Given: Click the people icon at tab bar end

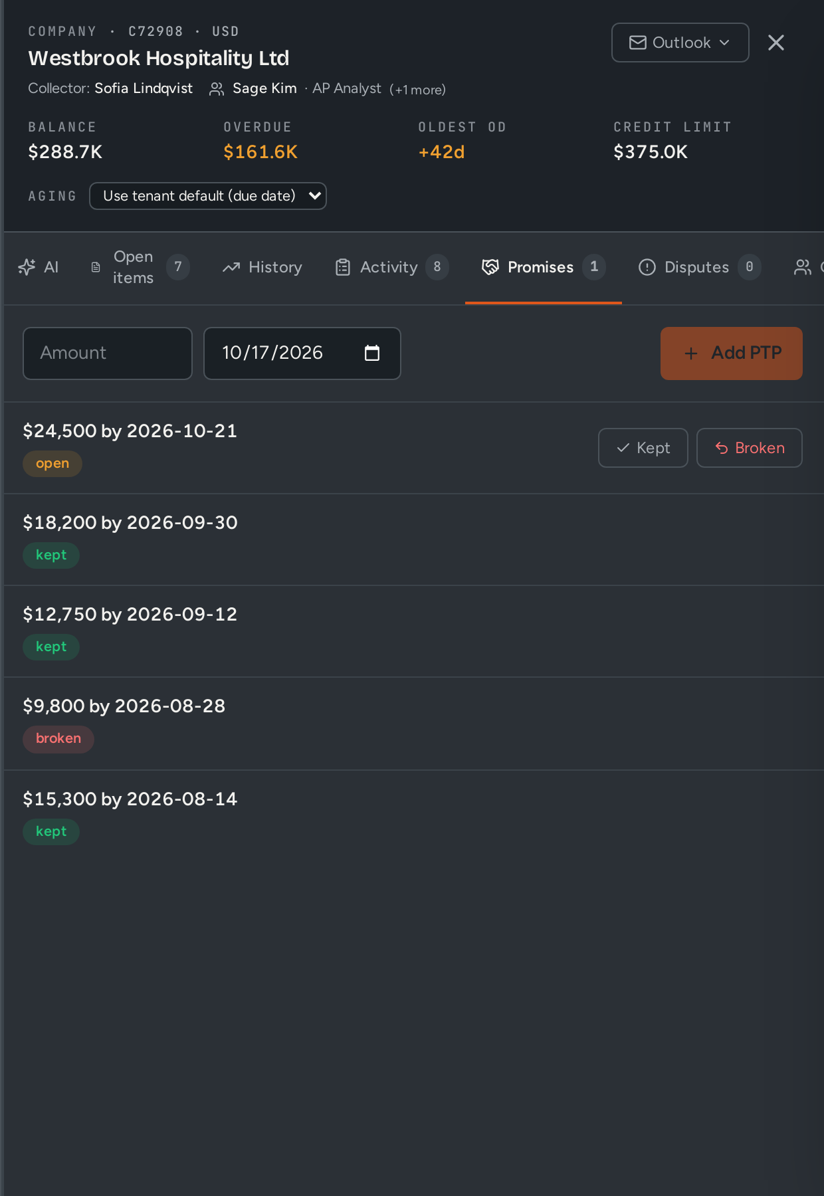Looking at the screenshot, I should point(803,267).
